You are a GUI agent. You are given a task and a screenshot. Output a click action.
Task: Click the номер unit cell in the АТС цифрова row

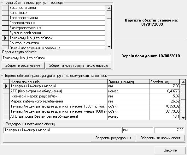pos(128,116)
